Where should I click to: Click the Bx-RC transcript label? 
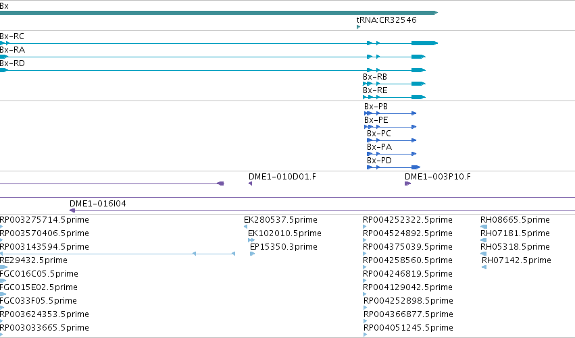coord(12,36)
